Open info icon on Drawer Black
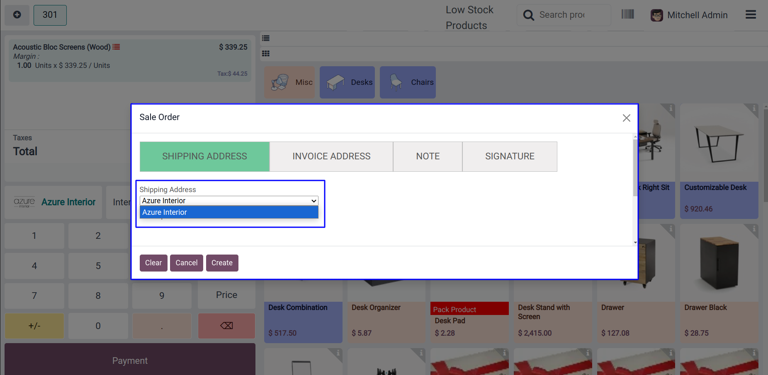This screenshot has height=375, width=768. point(754,228)
